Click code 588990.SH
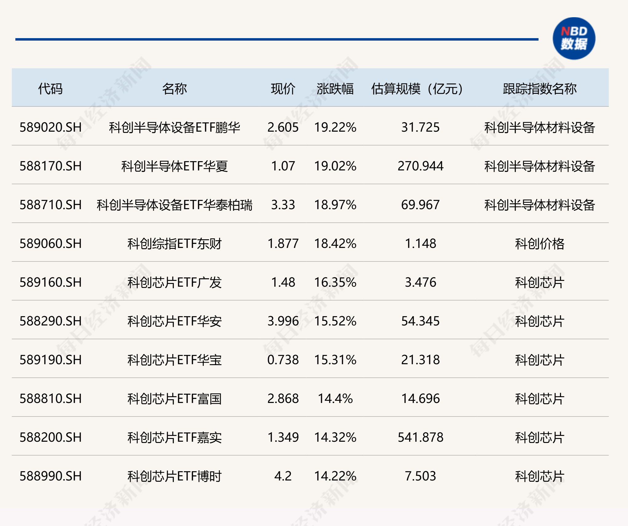The width and height of the screenshot is (628, 526). [51, 476]
